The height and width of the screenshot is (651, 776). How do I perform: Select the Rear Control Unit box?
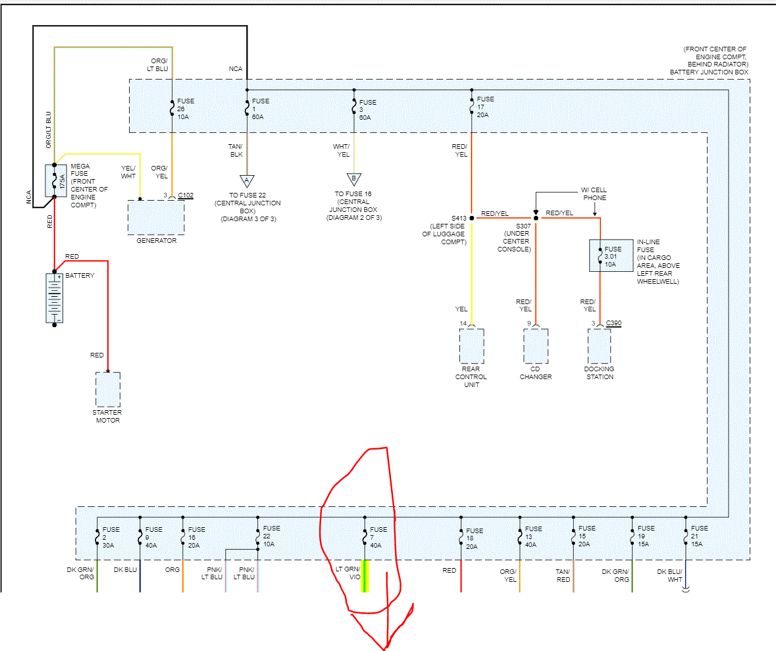click(x=472, y=346)
